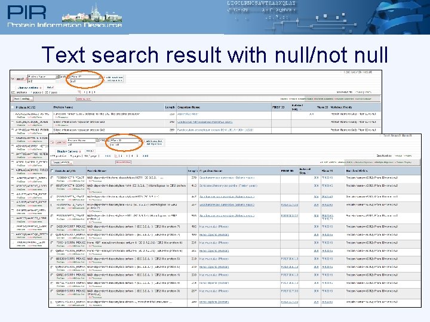Open the Help button in front window
430x322 pixels.
coord(90,151)
